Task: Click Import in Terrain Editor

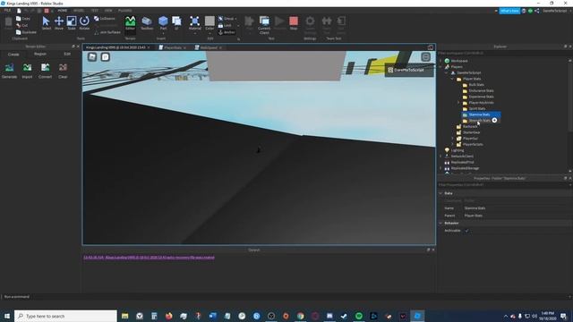Action: tap(27, 71)
